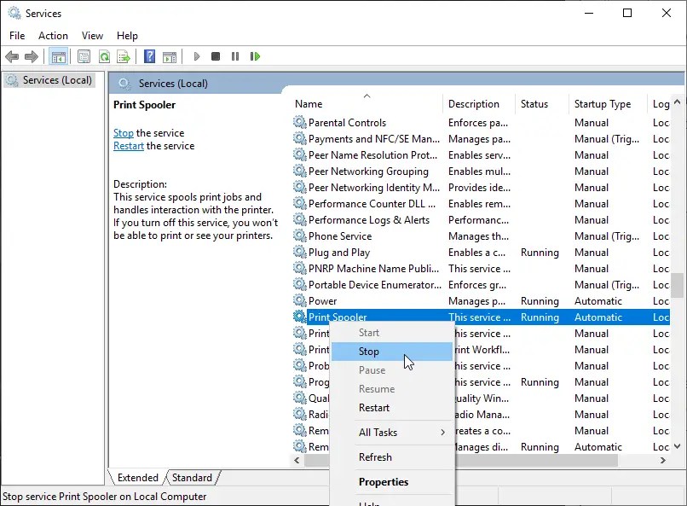Viewport: 687px width, 506px height.
Task: Click the horizontal scrollbar right arrow
Action: (663, 461)
